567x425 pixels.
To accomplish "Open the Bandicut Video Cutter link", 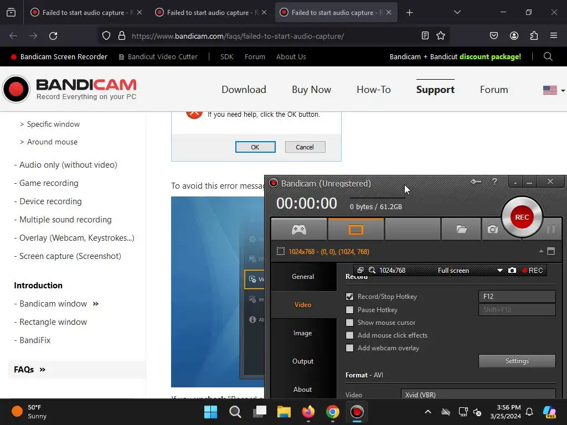I will pos(158,57).
